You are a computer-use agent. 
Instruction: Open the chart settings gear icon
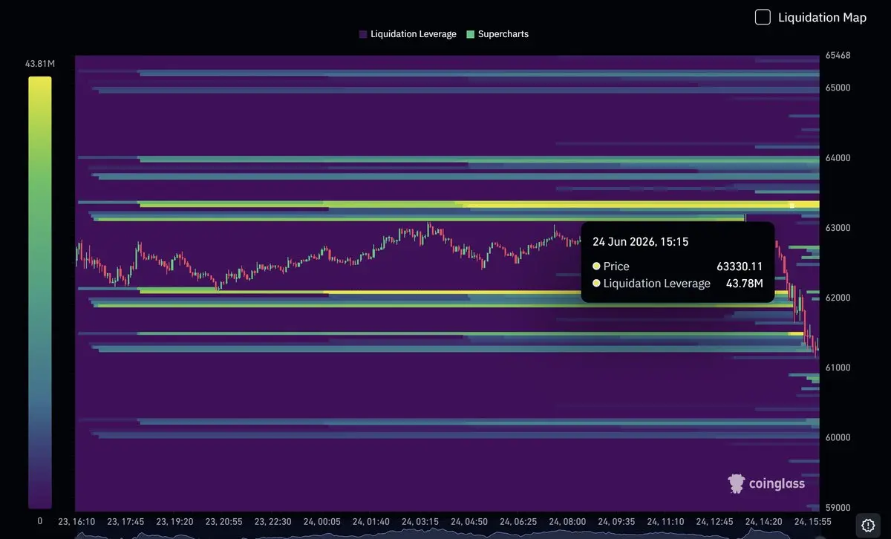click(x=868, y=525)
